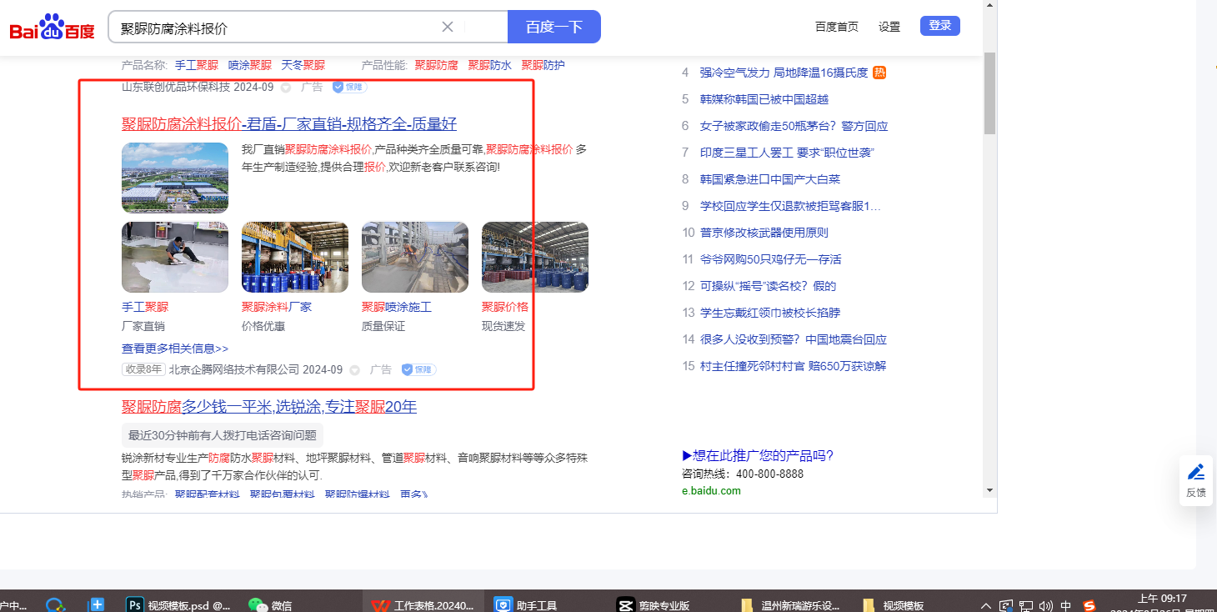Image resolution: width=1217 pixels, height=612 pixels.
Task: Open the 聚脲防护 product performance link
Action: (543, 65)
